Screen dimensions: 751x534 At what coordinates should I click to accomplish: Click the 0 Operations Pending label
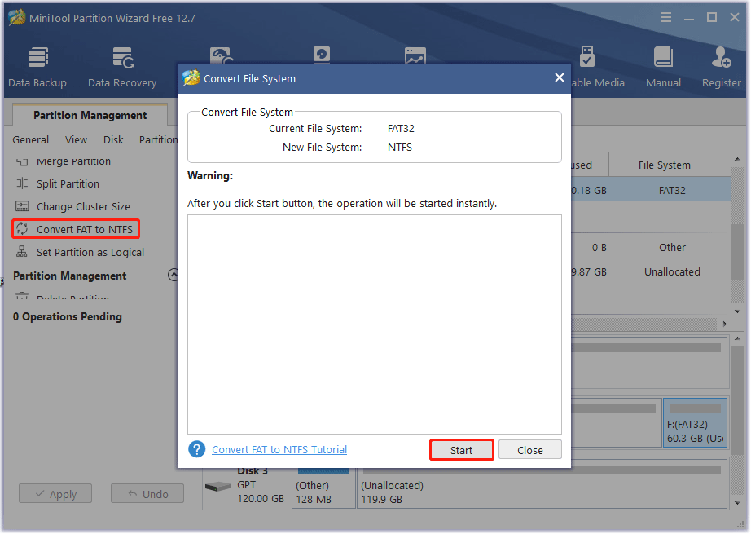point(67,317)
